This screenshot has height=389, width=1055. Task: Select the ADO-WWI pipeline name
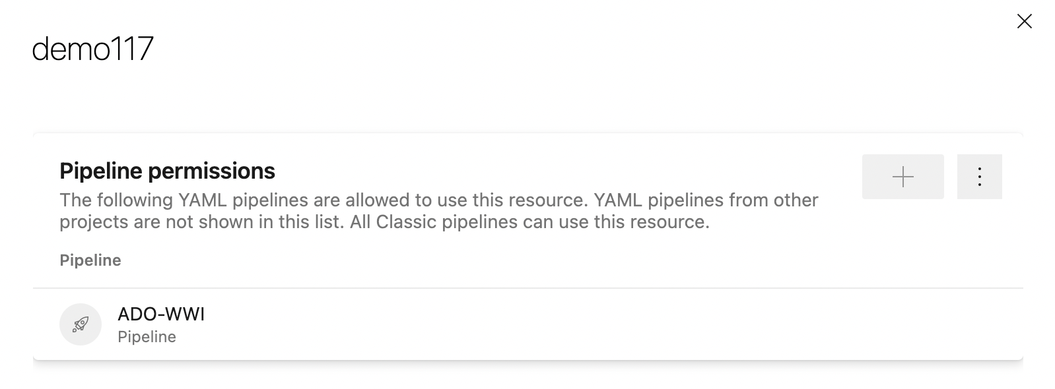[x=161, y=314]
